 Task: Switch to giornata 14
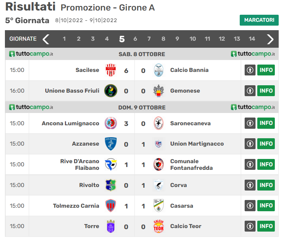(252, 39)
